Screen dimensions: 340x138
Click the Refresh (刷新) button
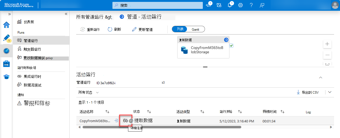114,30
